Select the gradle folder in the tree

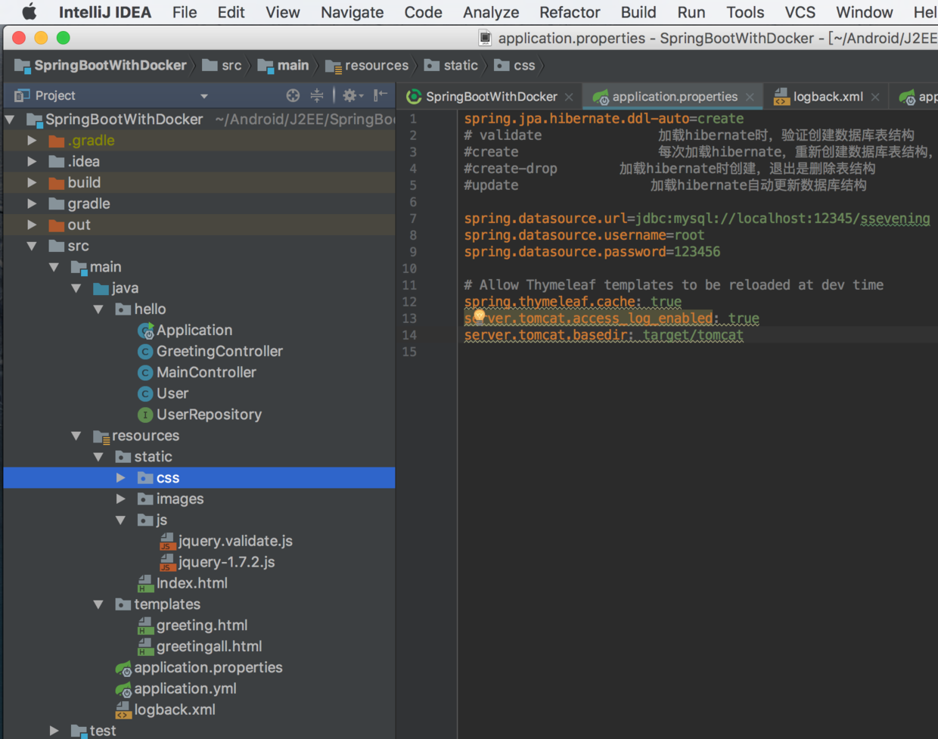89,204
